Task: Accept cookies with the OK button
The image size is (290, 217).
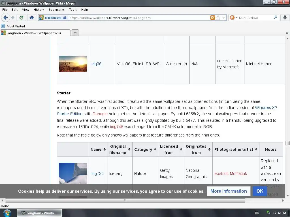Action: 260,191
